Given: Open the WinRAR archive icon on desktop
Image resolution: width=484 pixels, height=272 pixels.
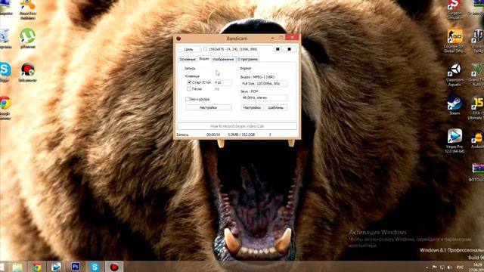Looking at the screenshot, I should click(477, 172).
